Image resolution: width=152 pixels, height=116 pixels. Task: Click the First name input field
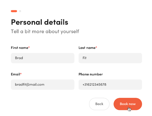[43, 58]
